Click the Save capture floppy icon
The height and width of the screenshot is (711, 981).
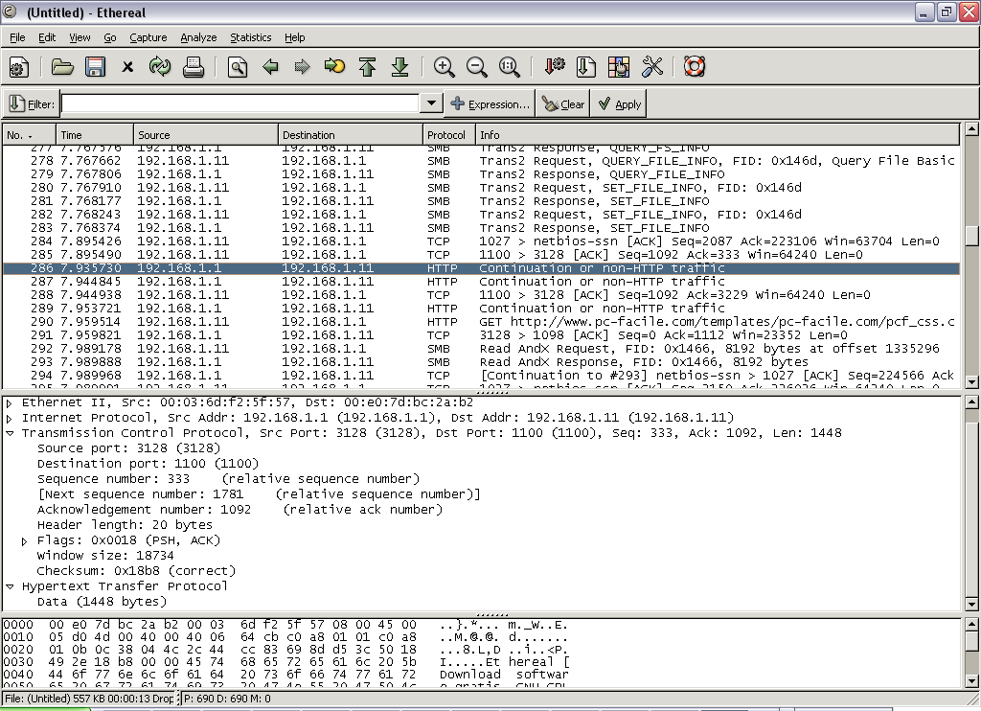click(x=95, y=67)
